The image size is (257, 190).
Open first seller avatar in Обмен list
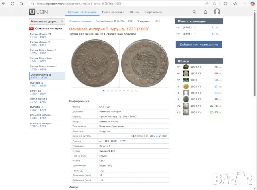point(186,67)
